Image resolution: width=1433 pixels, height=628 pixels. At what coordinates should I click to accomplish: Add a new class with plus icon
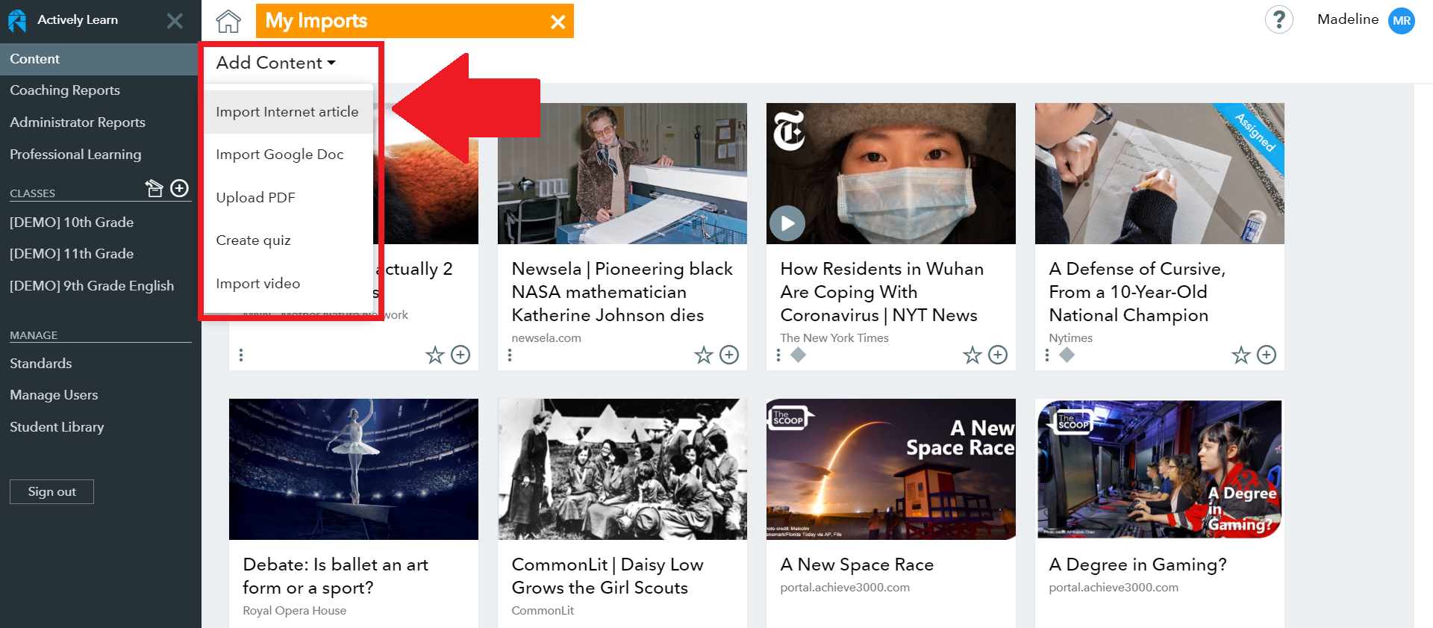pos(180,188)
